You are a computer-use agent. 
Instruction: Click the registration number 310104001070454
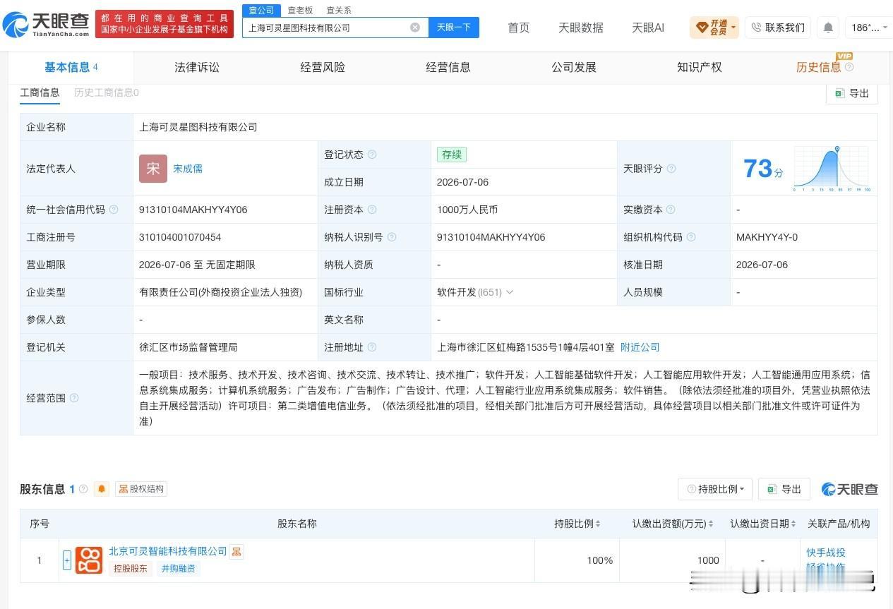180,237
